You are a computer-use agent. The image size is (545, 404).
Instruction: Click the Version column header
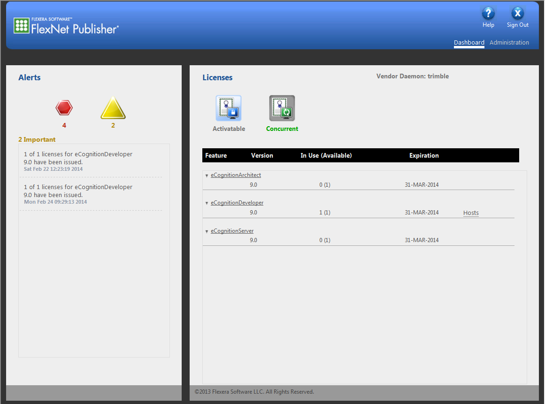point(262,156)
